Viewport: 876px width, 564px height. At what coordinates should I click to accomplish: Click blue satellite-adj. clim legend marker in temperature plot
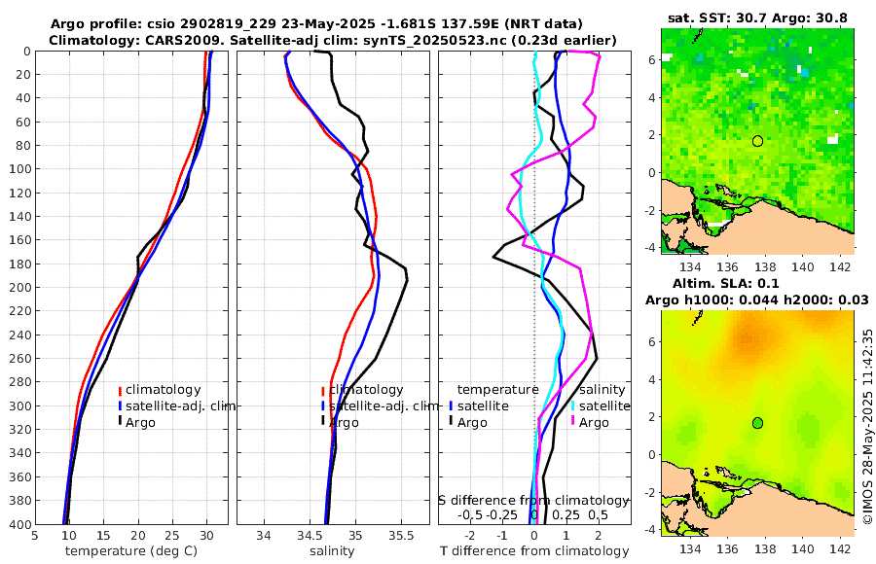pyautogui.click(x=120, y=405)
